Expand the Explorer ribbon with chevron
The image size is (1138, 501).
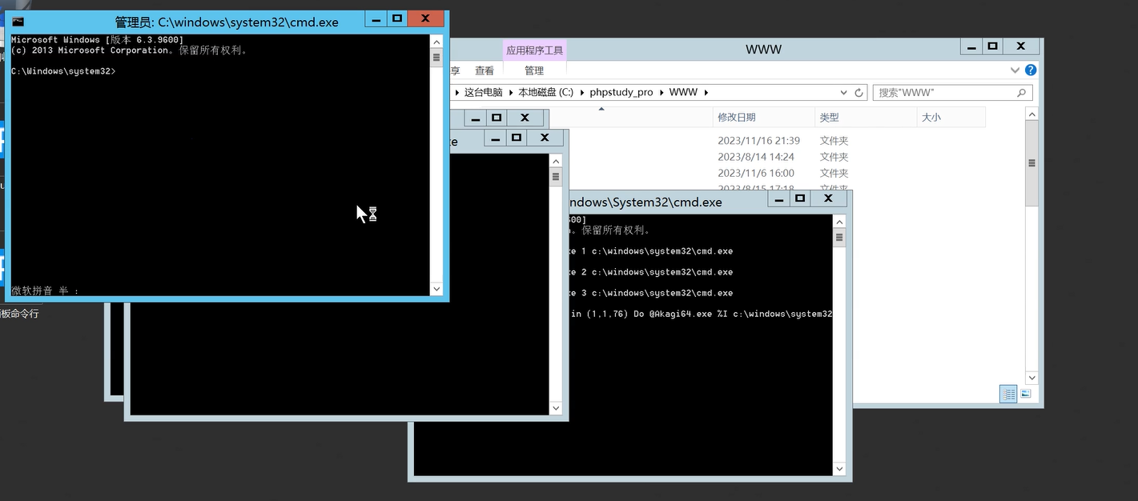1016,70
